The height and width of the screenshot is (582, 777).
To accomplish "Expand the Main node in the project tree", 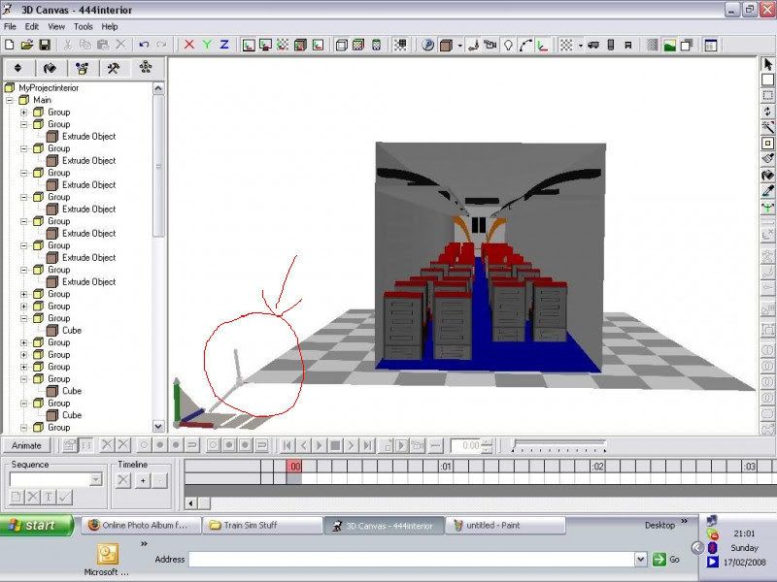I will (9, 100).
